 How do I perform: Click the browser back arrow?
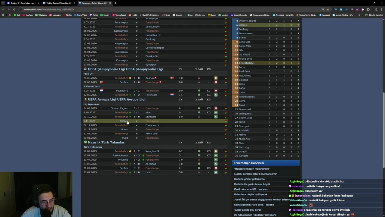coord(3,9)
